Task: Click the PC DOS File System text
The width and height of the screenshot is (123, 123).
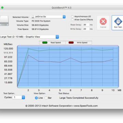Action: tap(41, 21)
